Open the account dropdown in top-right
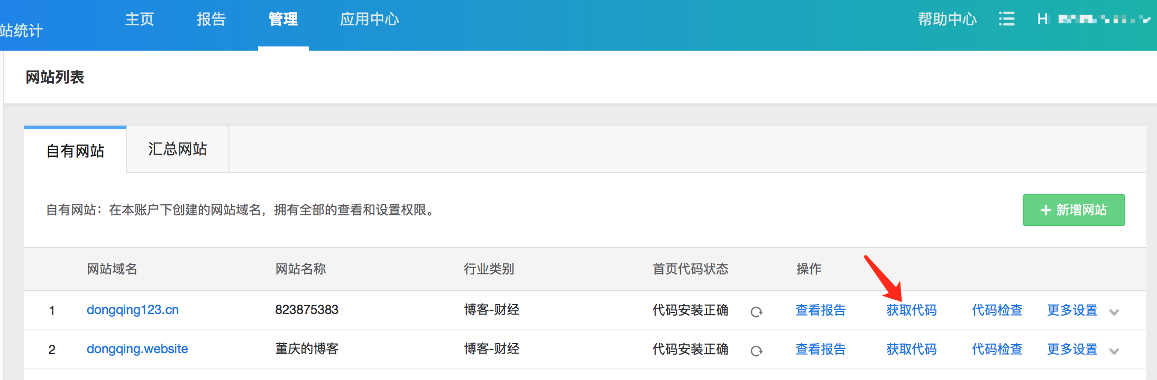Viewport: 1157px width, 380px height. pos(1094,20)
